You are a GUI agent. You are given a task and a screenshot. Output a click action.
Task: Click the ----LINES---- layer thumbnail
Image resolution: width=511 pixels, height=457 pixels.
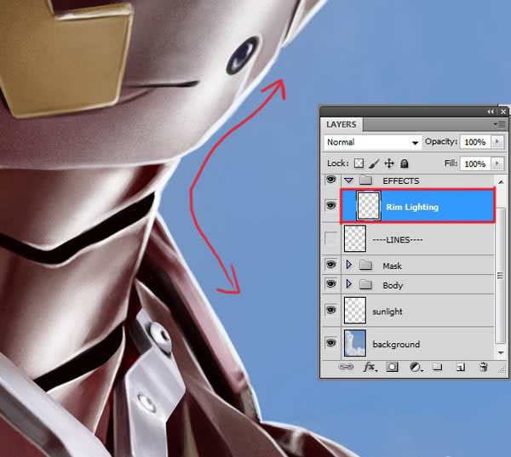coord(355,238)
